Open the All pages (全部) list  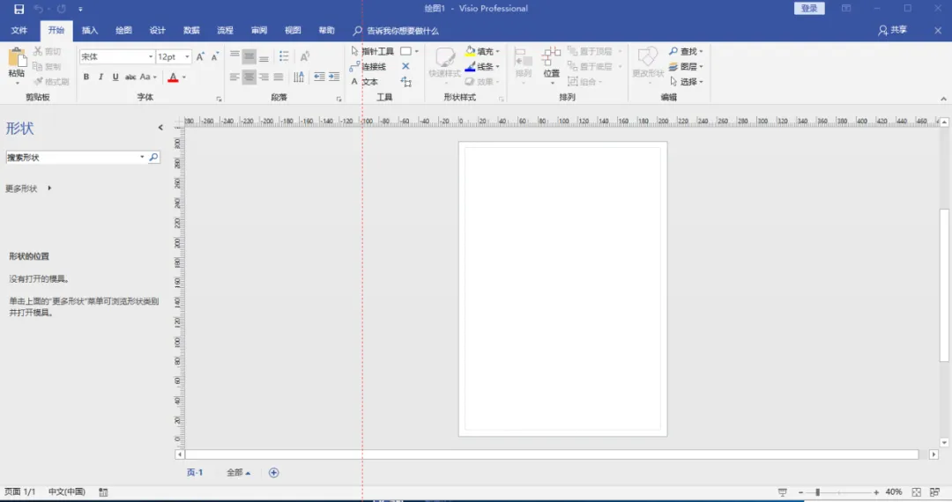tap(239, 473)
